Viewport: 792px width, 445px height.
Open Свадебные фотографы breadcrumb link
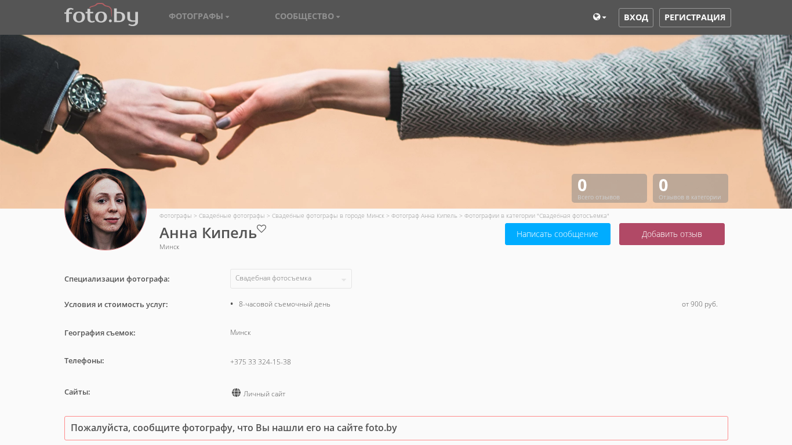coord(231,216)
